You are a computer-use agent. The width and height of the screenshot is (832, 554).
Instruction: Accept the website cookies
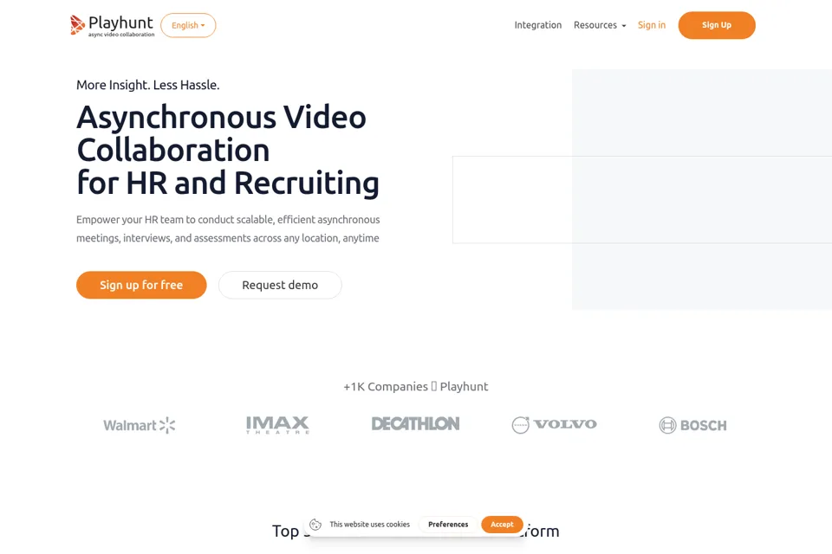point(502,525)
